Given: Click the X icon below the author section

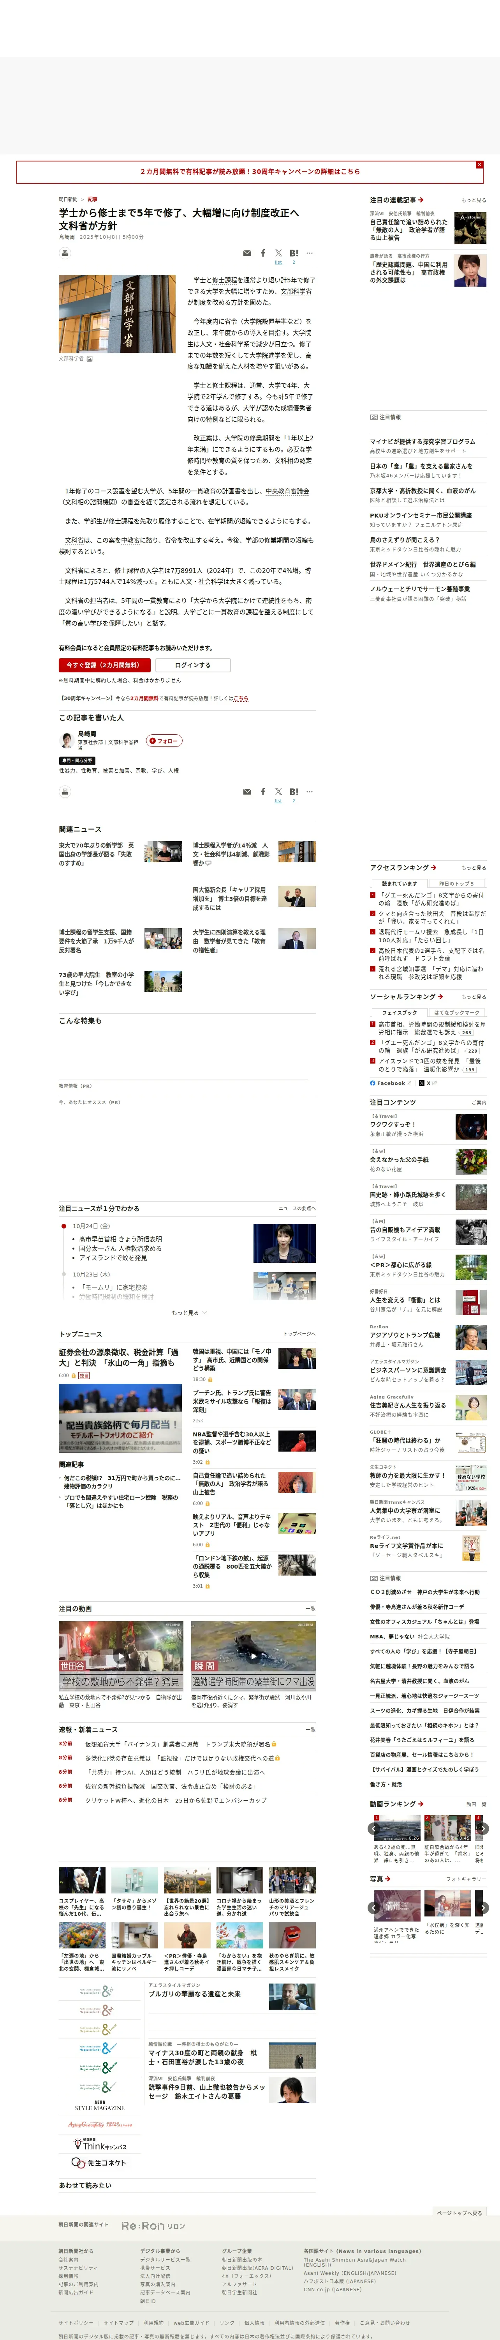Looking at the screenshot, I should [x=278, y=791].
